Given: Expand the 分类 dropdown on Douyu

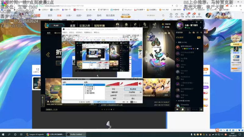Looking at the screenshot, I should point(69,16).
